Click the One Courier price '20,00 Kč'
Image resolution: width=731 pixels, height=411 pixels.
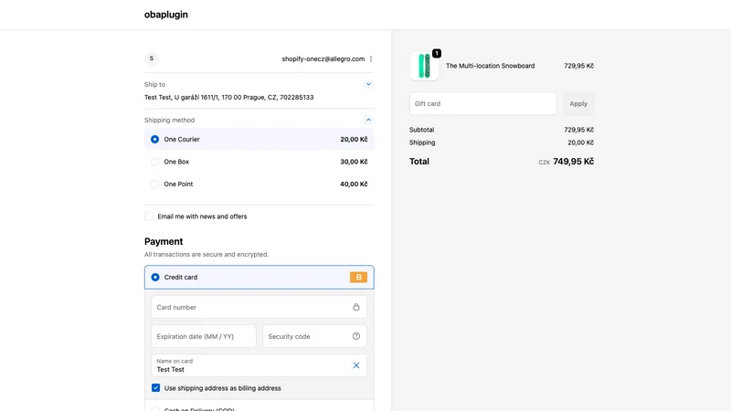coord(354,140)
